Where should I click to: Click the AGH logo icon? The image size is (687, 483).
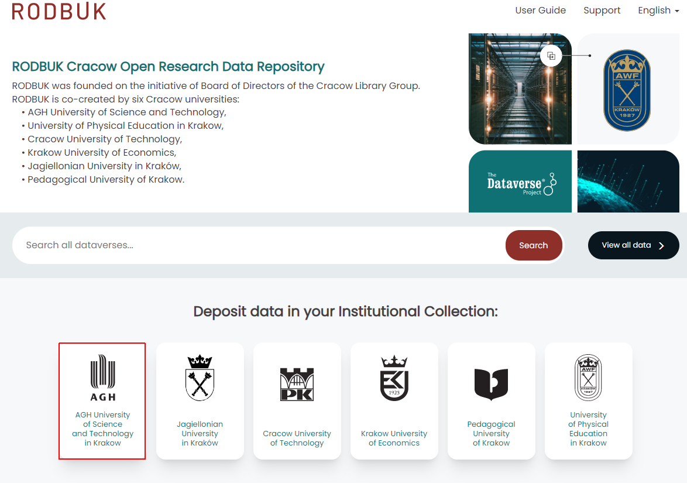(102, 378)
